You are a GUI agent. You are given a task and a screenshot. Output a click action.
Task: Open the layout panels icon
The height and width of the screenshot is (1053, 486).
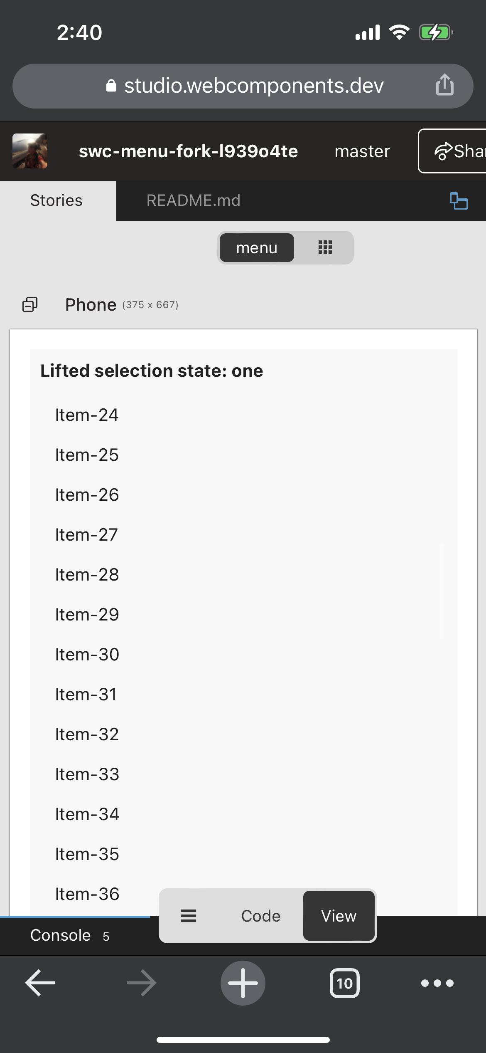459,201
